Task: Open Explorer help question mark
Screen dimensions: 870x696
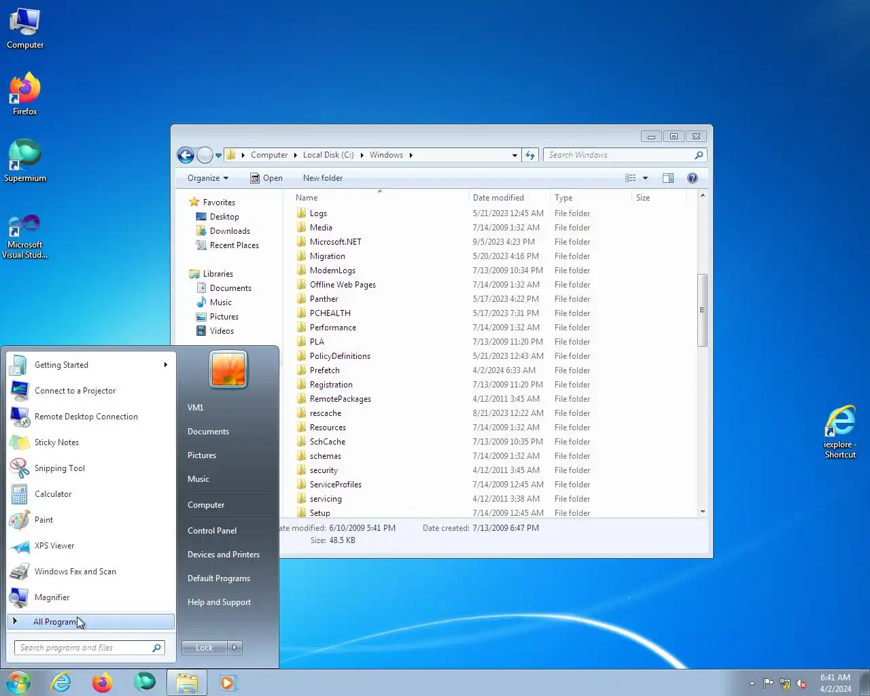Action: click(693, 178)
